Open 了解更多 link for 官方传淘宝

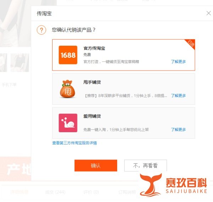[178, 62]
